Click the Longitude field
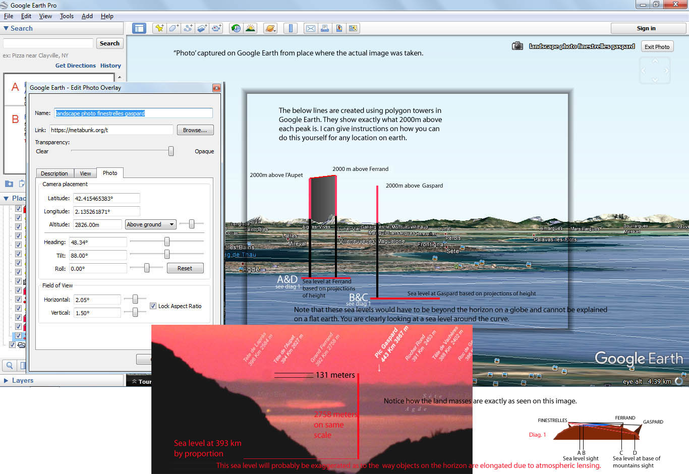This screenshot has height=474, width=689. [x=106, y=212]
